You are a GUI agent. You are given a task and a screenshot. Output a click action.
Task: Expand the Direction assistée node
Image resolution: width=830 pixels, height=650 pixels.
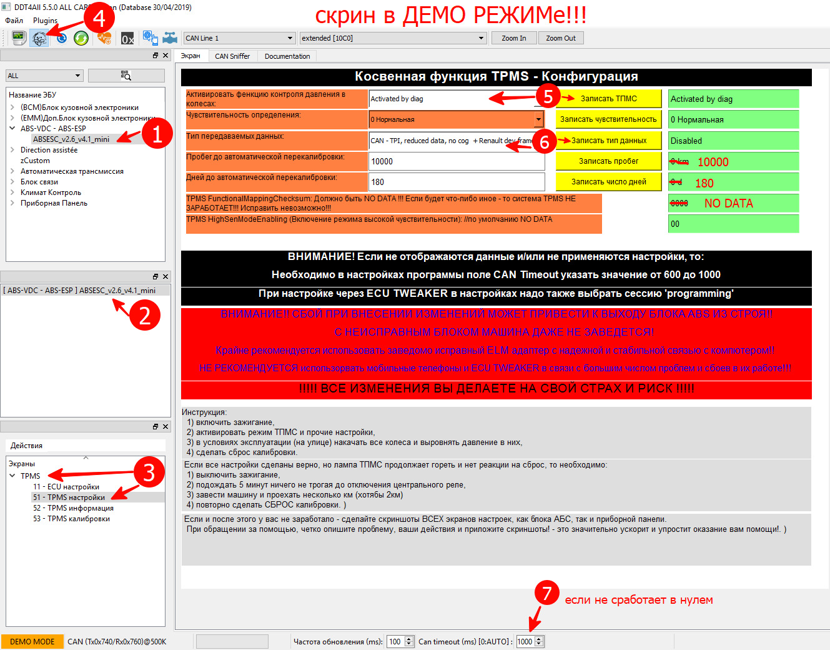[x=12, y=150]
